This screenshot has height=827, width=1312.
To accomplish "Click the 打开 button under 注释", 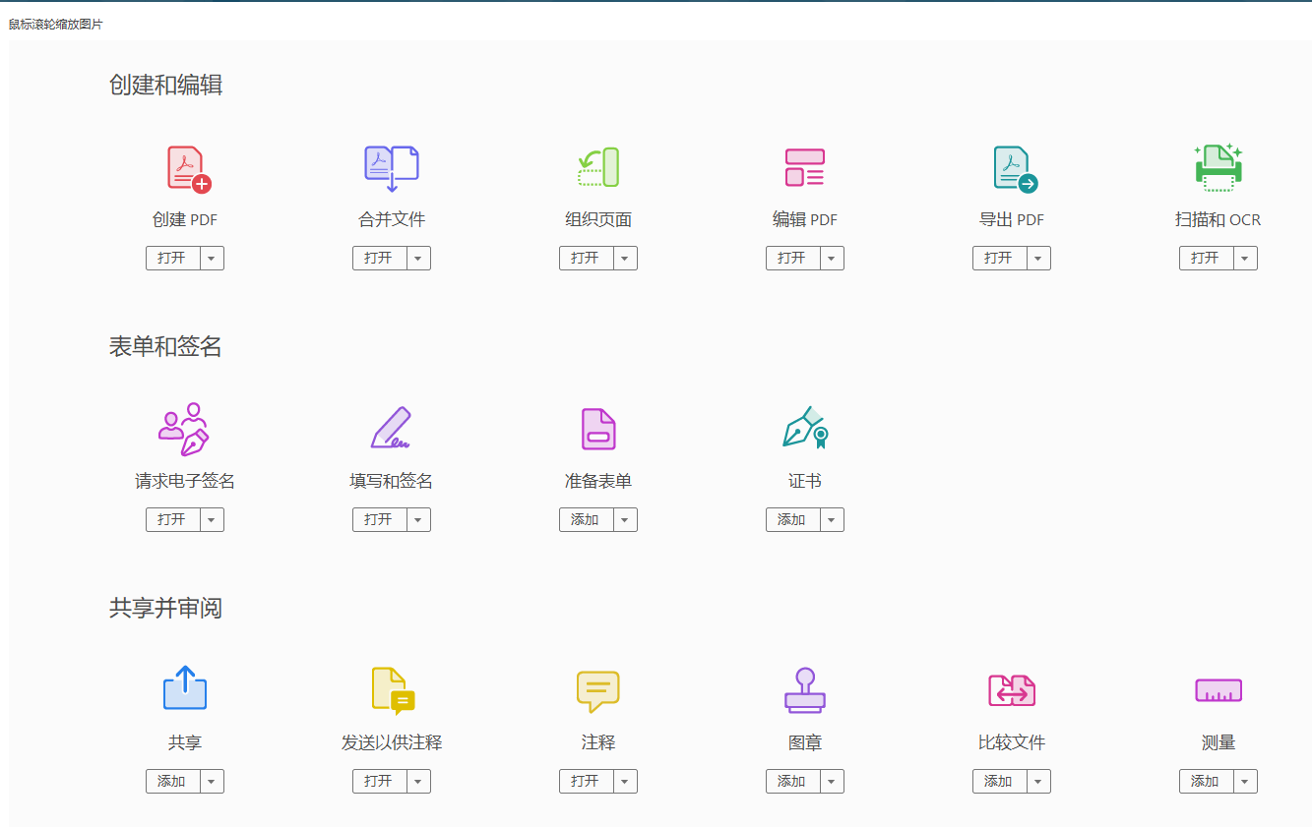I will (x=586, y=782).
